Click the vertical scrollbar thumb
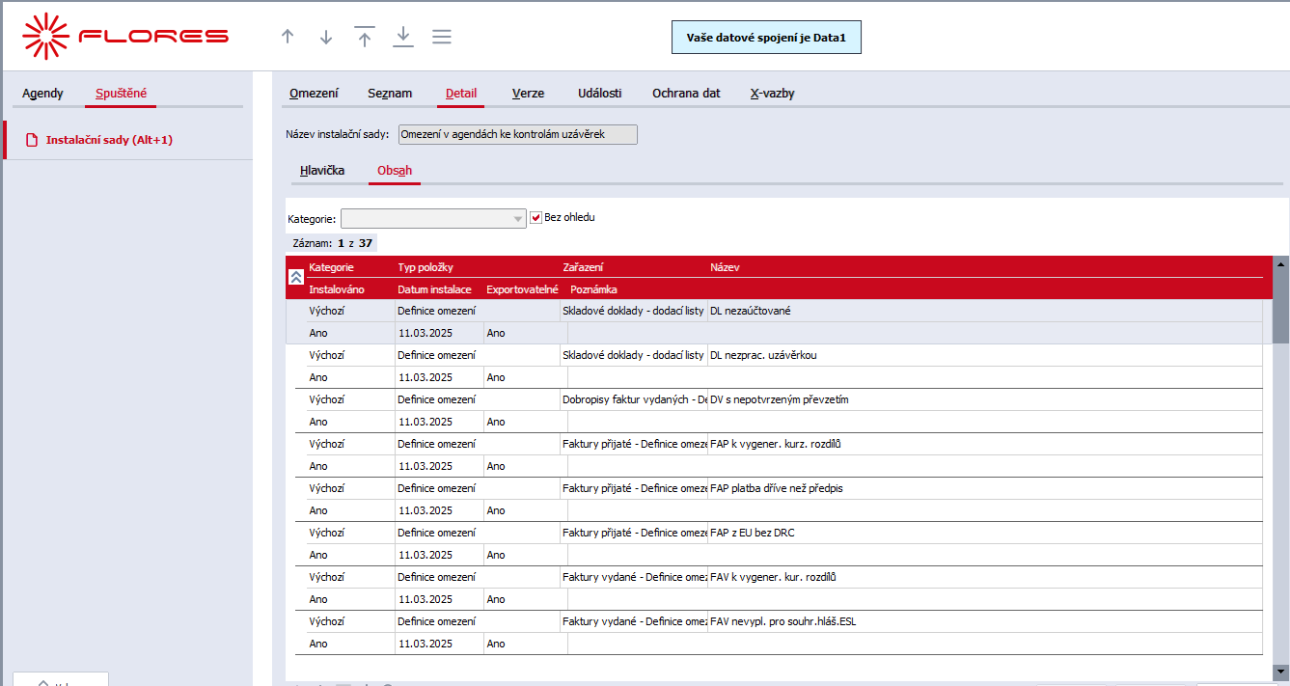 1280,307
